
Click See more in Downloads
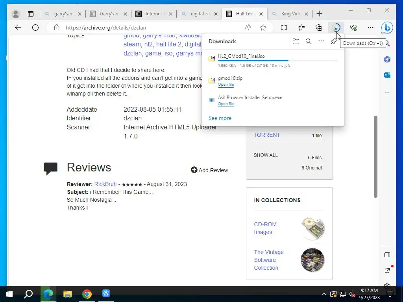click(220, 118)
